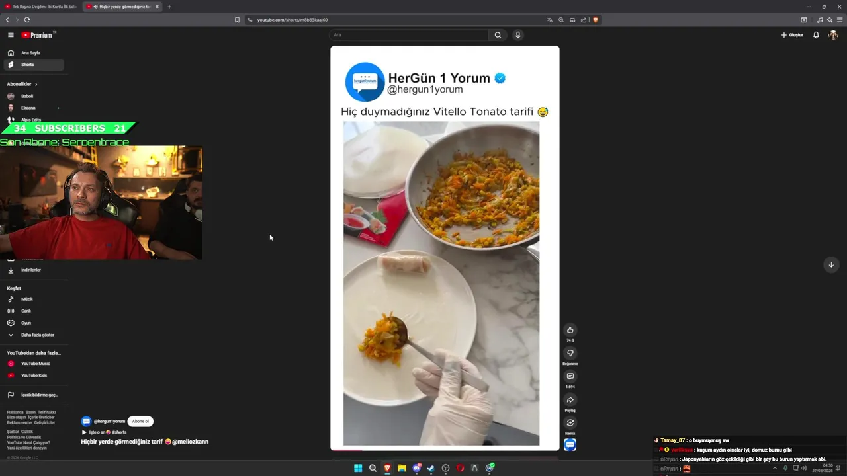Open Windows Start menu
This screenshot has width=847, height=476.
358,468
